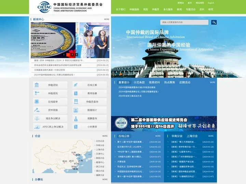Click the courthouse icon beside 仲裁须知

coord(37,85)
